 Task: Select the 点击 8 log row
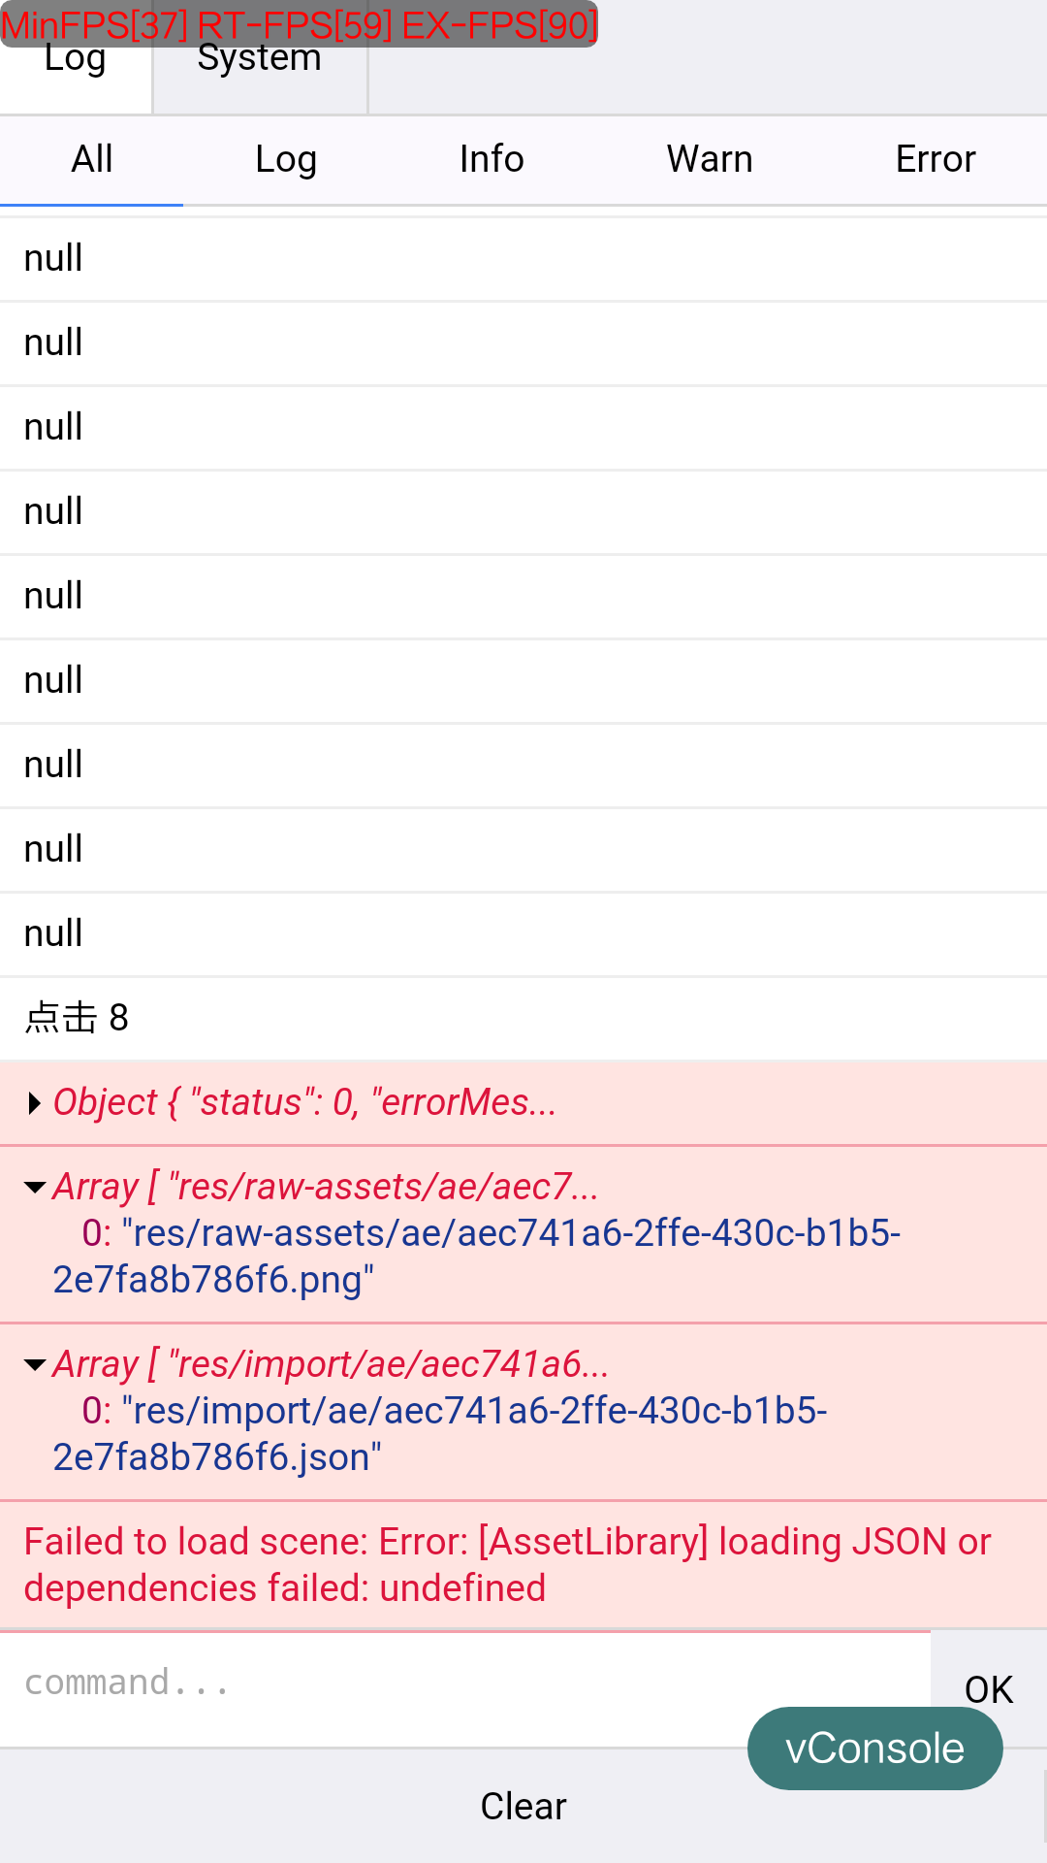click(523, 1019)
